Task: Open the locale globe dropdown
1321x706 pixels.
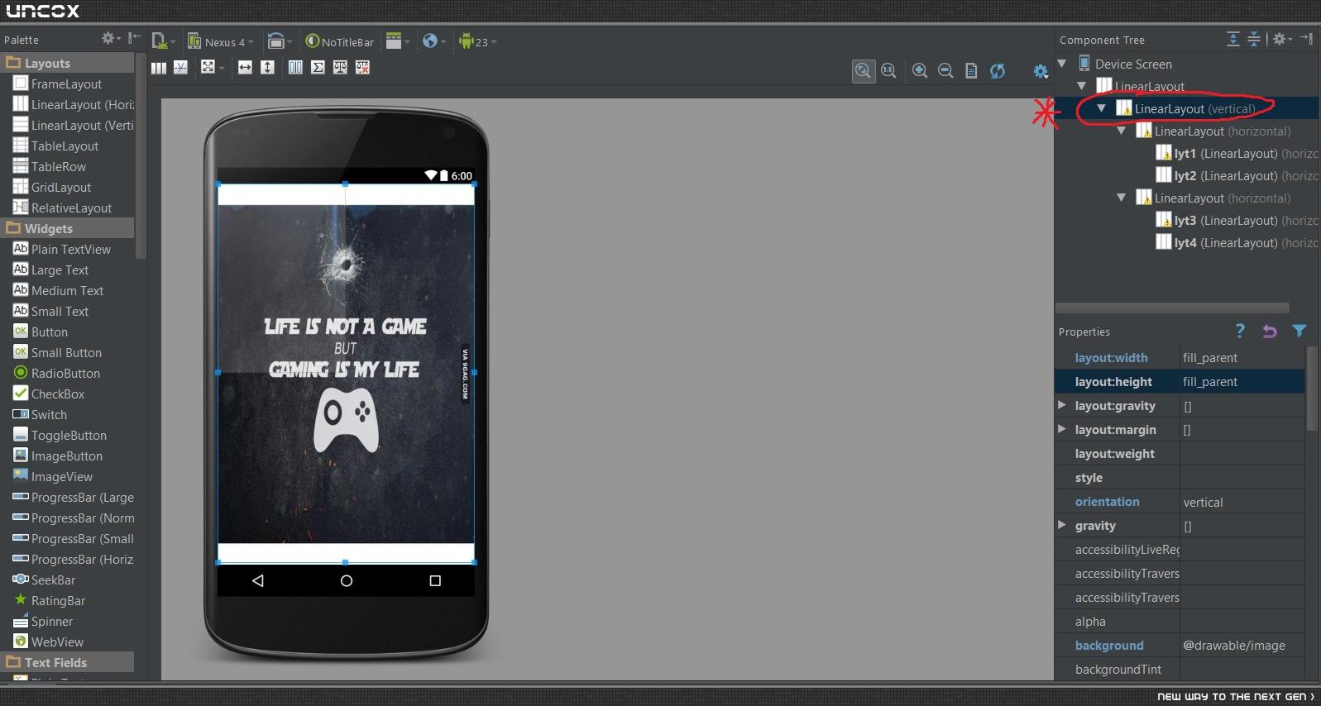Action: click(433, 41)
